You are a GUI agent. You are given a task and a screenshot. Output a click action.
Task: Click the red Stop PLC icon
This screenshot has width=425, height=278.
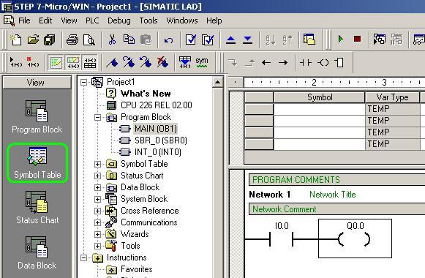pos(357,40)
